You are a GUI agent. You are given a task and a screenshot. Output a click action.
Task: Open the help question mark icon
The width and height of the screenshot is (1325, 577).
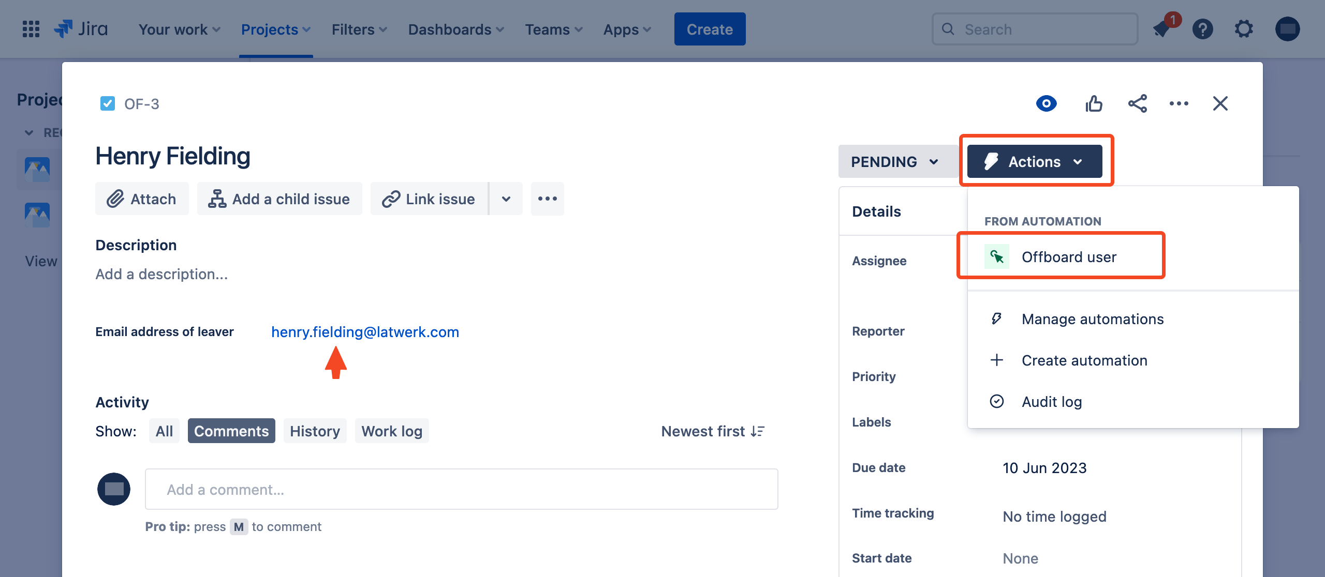coord(1202,29)
